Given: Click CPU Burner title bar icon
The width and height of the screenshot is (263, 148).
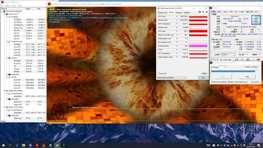Looking at the screenshot, I should (x=211, y=62).
